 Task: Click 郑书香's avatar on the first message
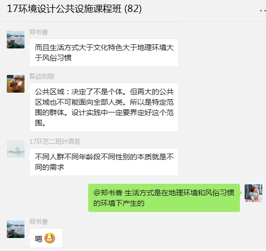click(x=16, y=40)
